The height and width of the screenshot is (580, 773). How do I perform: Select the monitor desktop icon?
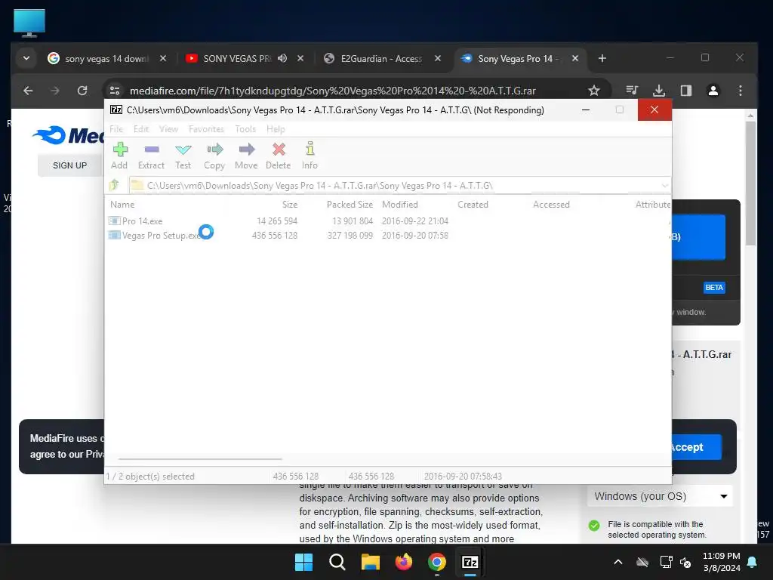[29, 23]
